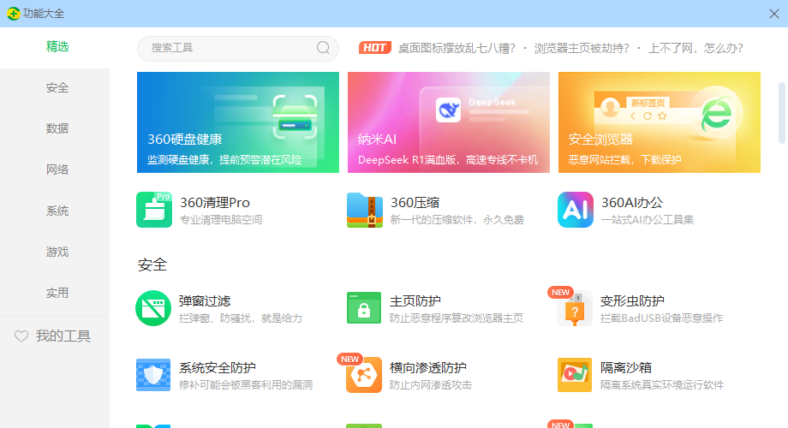Click the 隔离沙箱 title text
The image size is (788, 428).
click(x=625, y=368)
